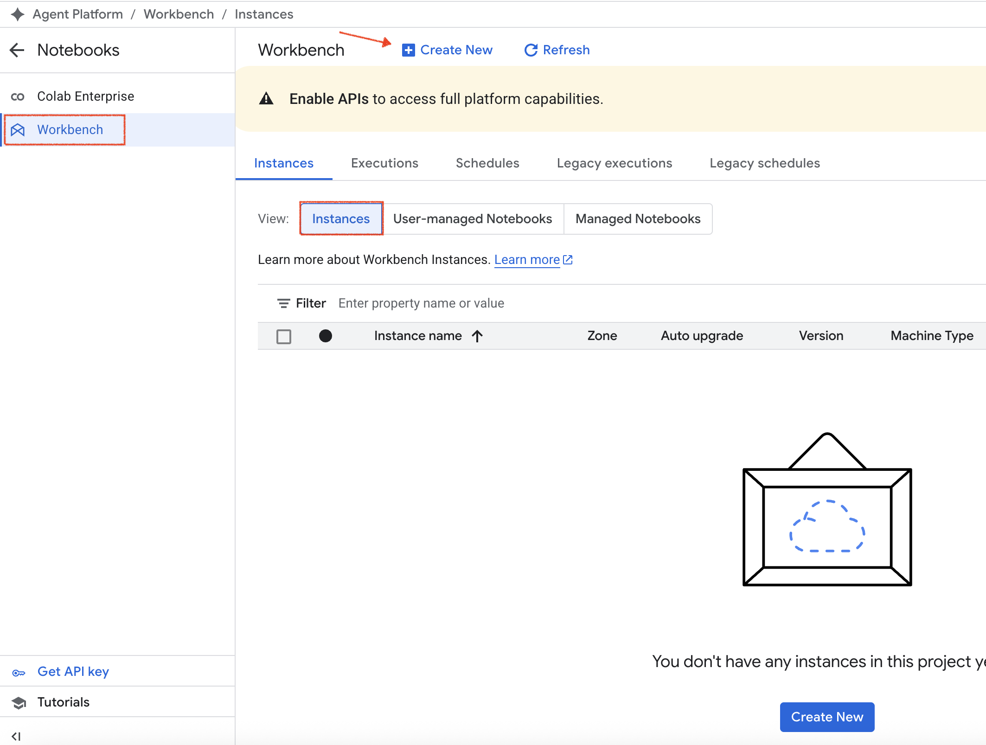The height and width of the screenshot is (745, 986).
Task: Switch to the Schedules tab
Action: point(487,163)
